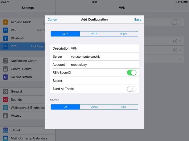Open Sounds settings icon
The height and width of the screenshot is (141, 189).
coord(5,100)
